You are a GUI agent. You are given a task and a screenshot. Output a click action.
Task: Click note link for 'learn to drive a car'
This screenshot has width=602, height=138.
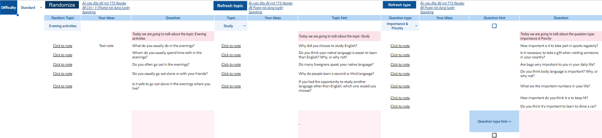point(400,106)
